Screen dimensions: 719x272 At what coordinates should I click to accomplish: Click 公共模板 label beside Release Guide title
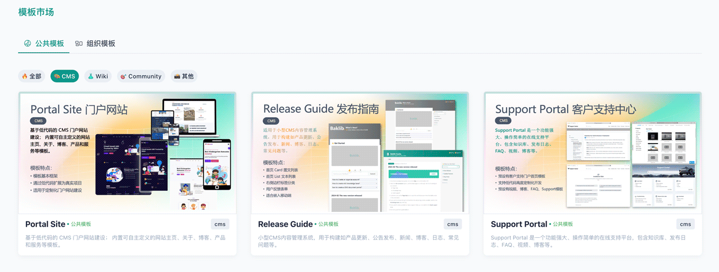tap(327, 224)
